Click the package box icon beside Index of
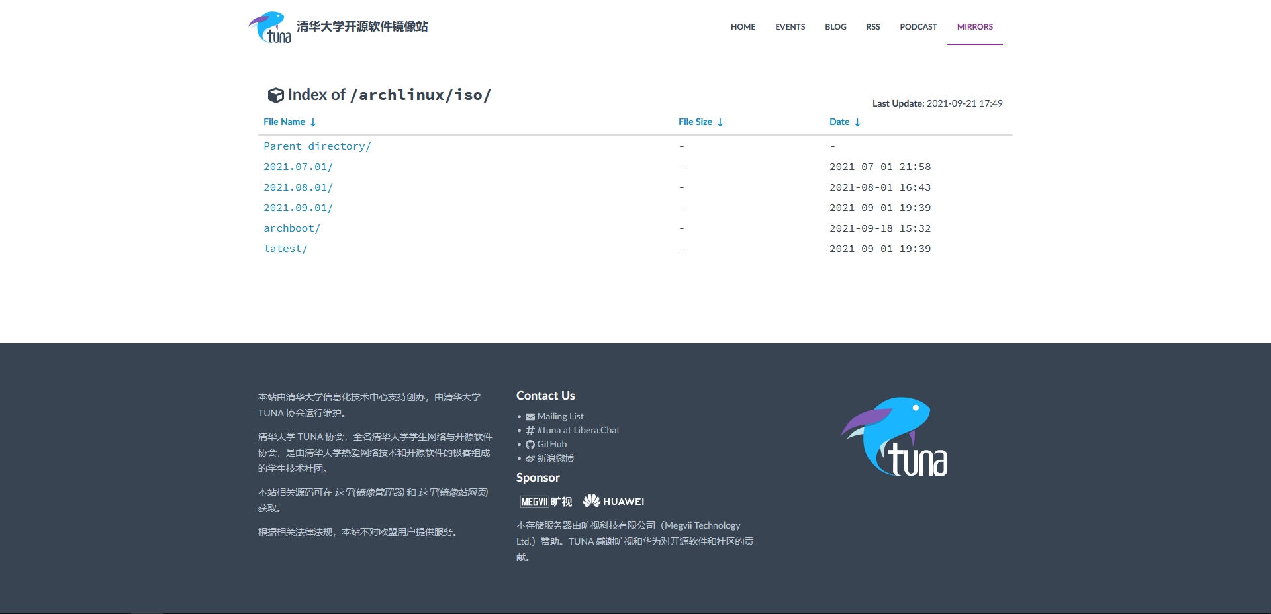The image size is (1271, 614). 275,95
